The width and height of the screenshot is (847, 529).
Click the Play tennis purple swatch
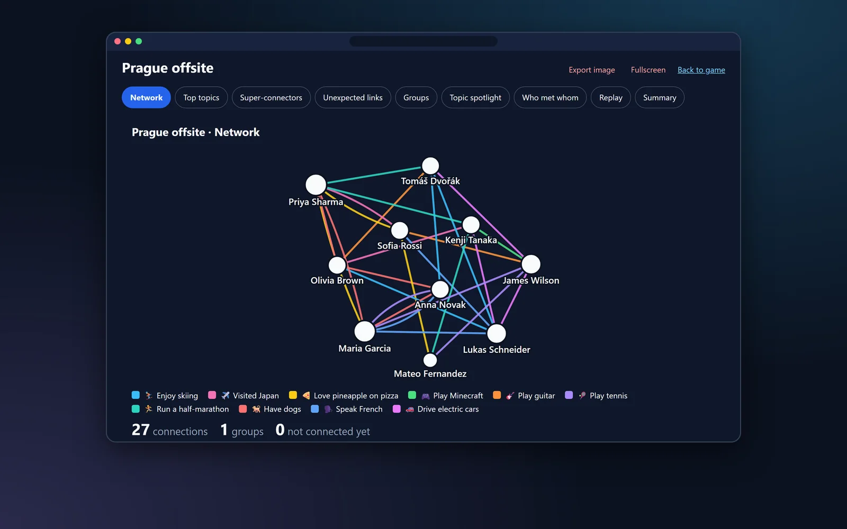tap(569, 395)
